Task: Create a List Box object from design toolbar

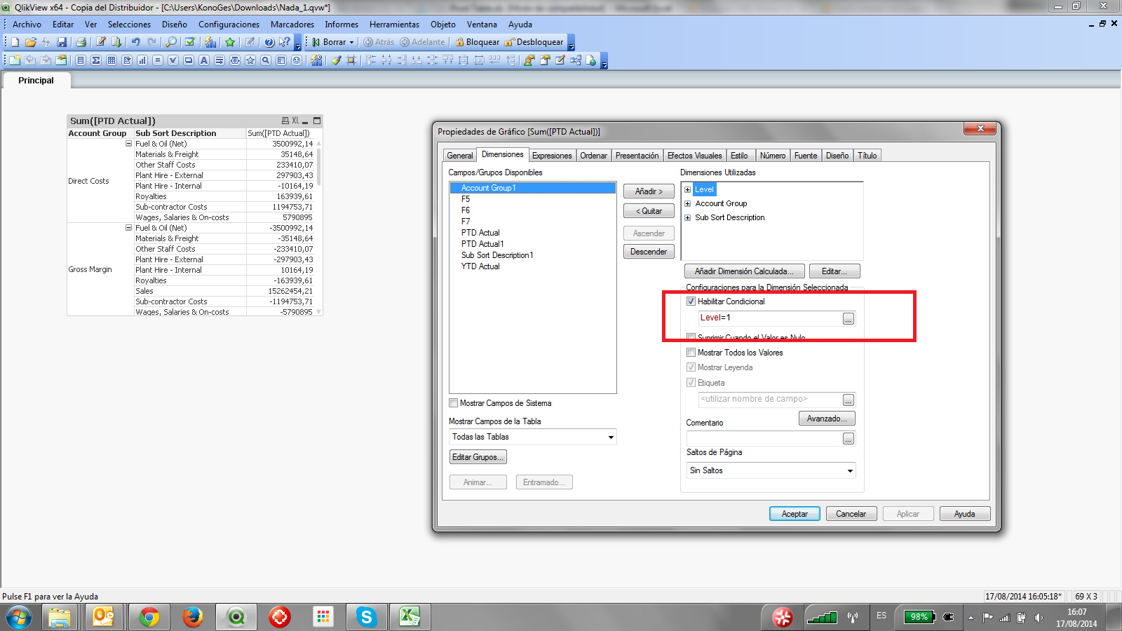Action: tap(81, 60)
